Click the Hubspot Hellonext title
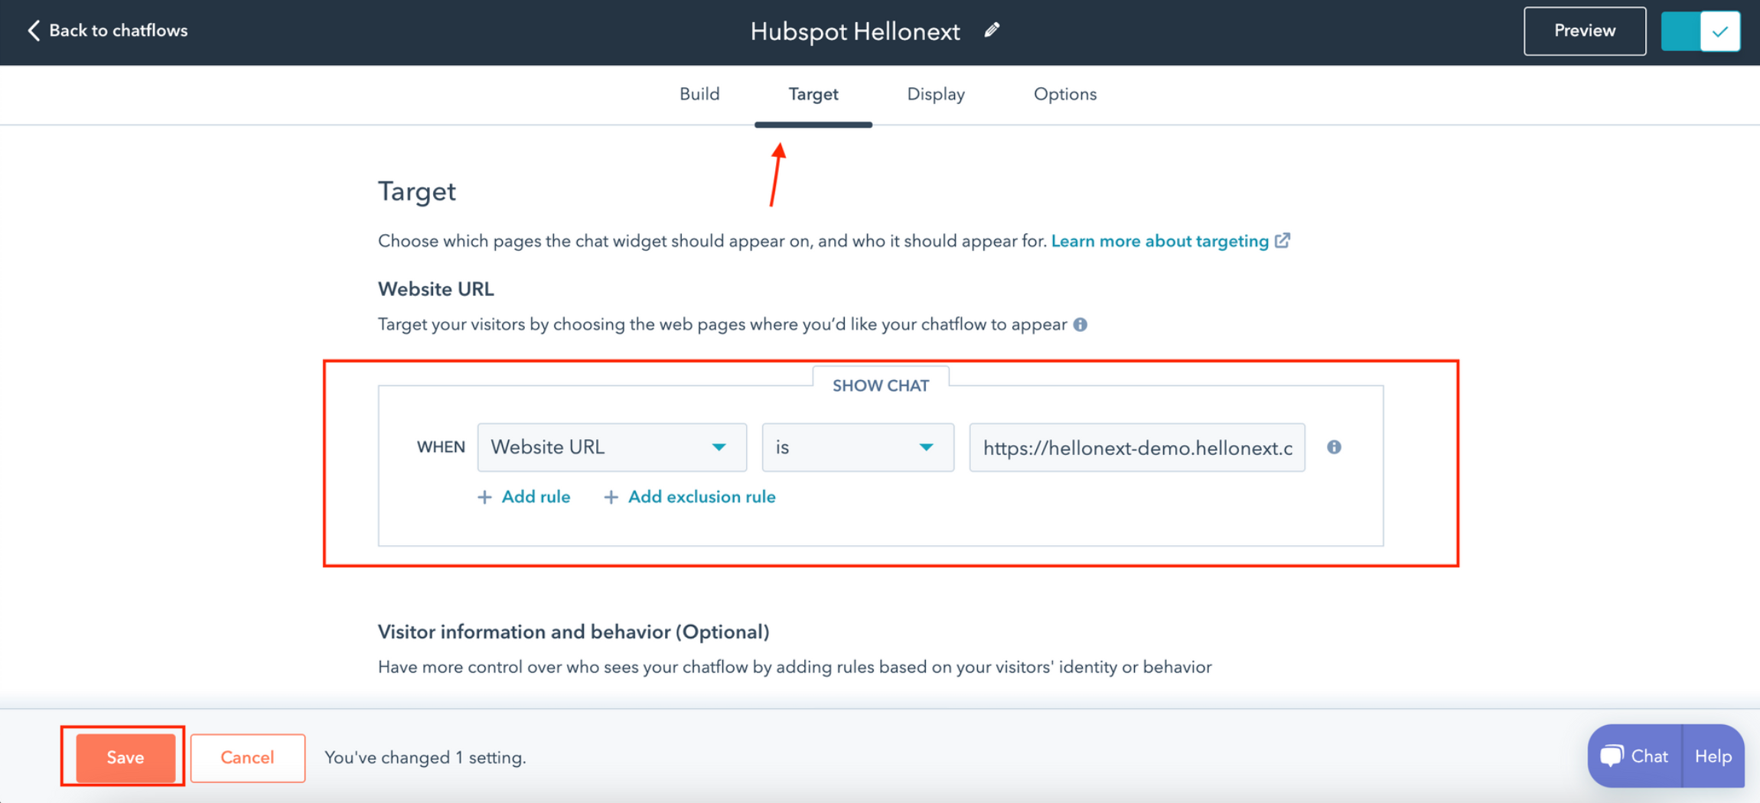 click(x=855, y=31)
